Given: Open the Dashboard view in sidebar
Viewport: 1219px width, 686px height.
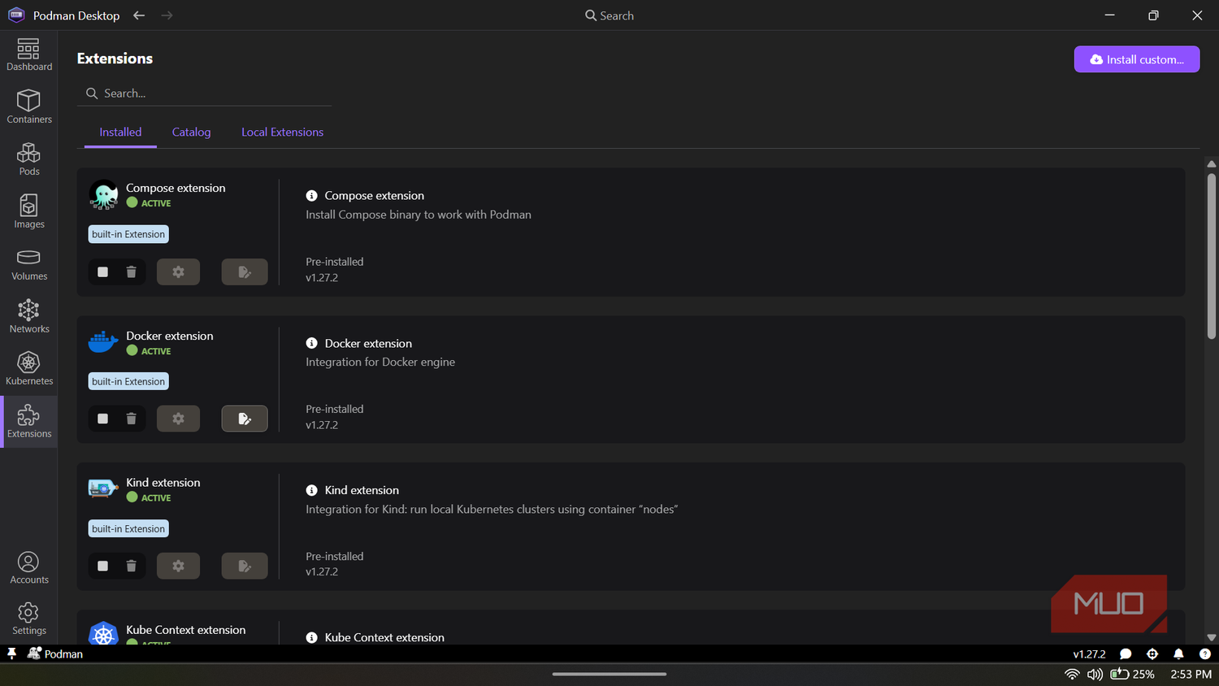Looking at the screenshot, I should pyautogui.click(x=28, y=54).
